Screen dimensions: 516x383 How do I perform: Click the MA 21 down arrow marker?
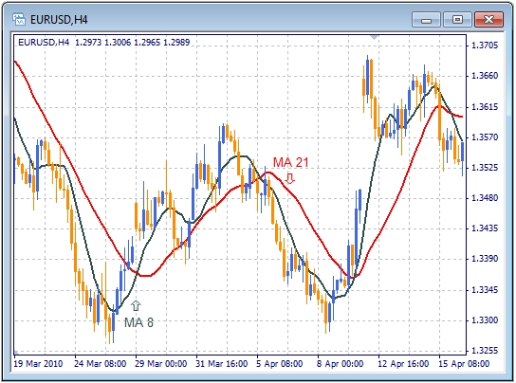[x=289, y=178]
